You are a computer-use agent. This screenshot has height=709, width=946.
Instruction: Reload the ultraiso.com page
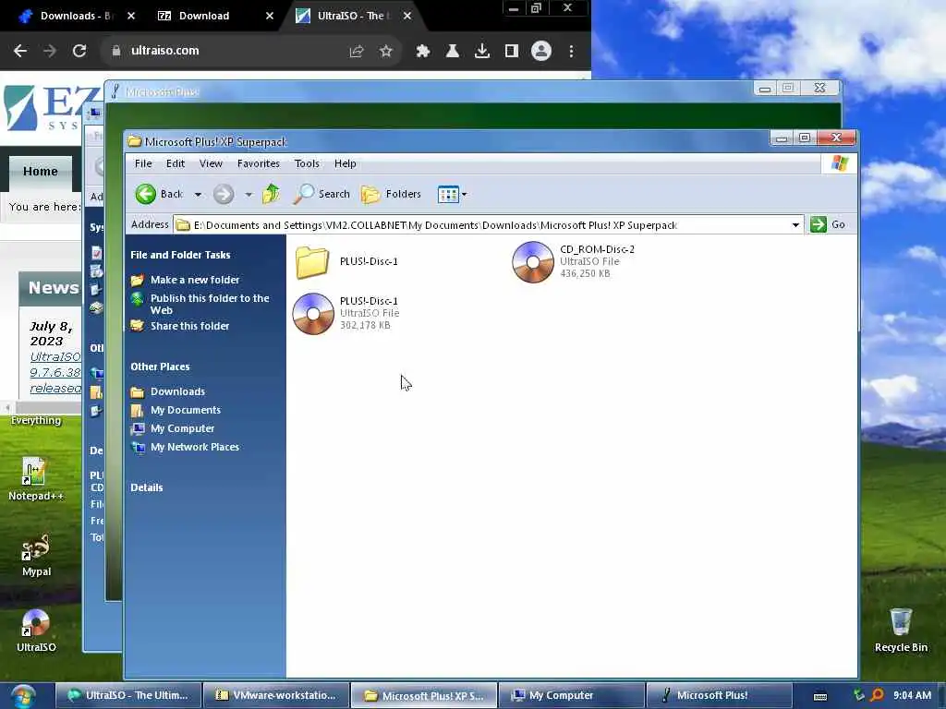coord(79,51)
